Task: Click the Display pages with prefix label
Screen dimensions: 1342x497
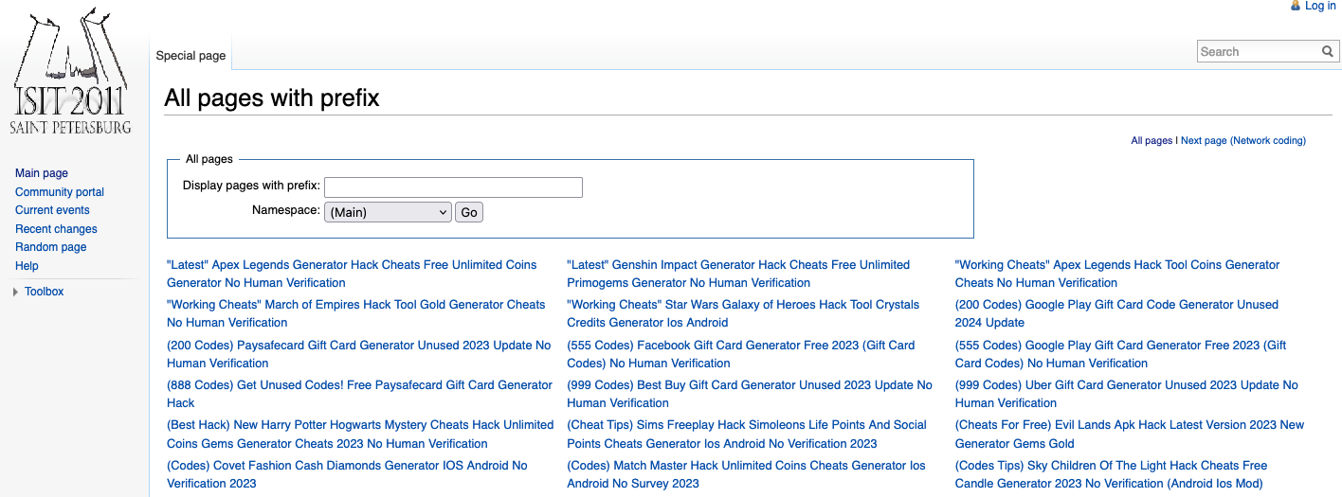Action: coord(251,186)
